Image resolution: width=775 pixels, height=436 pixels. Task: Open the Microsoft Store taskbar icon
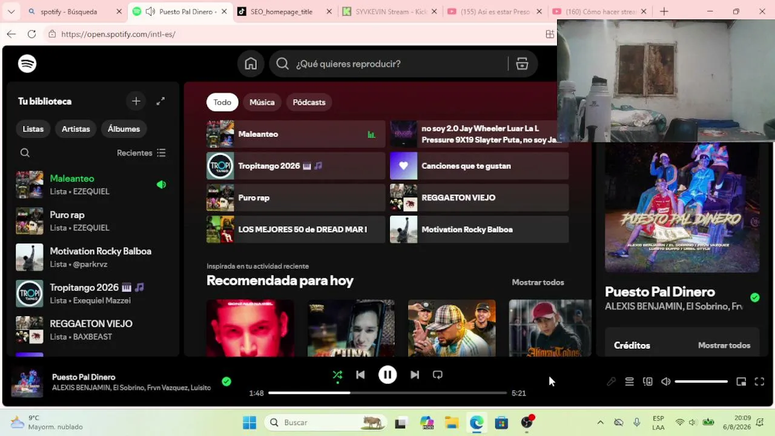[501, 422]
